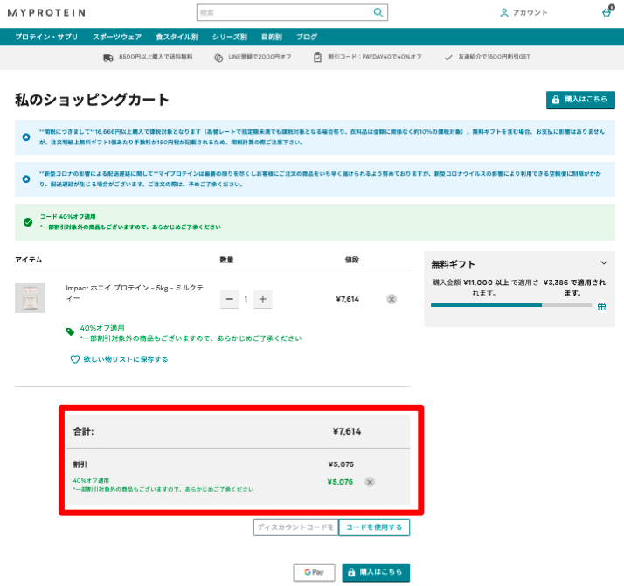
Task: Click the free gift progress bar
Action: coord(511,305)
